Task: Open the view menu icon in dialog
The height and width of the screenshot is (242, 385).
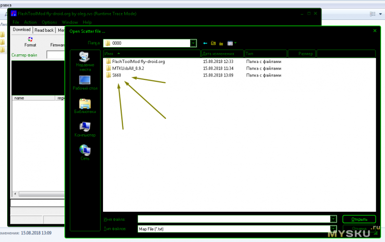Action: tap(231, 43)
